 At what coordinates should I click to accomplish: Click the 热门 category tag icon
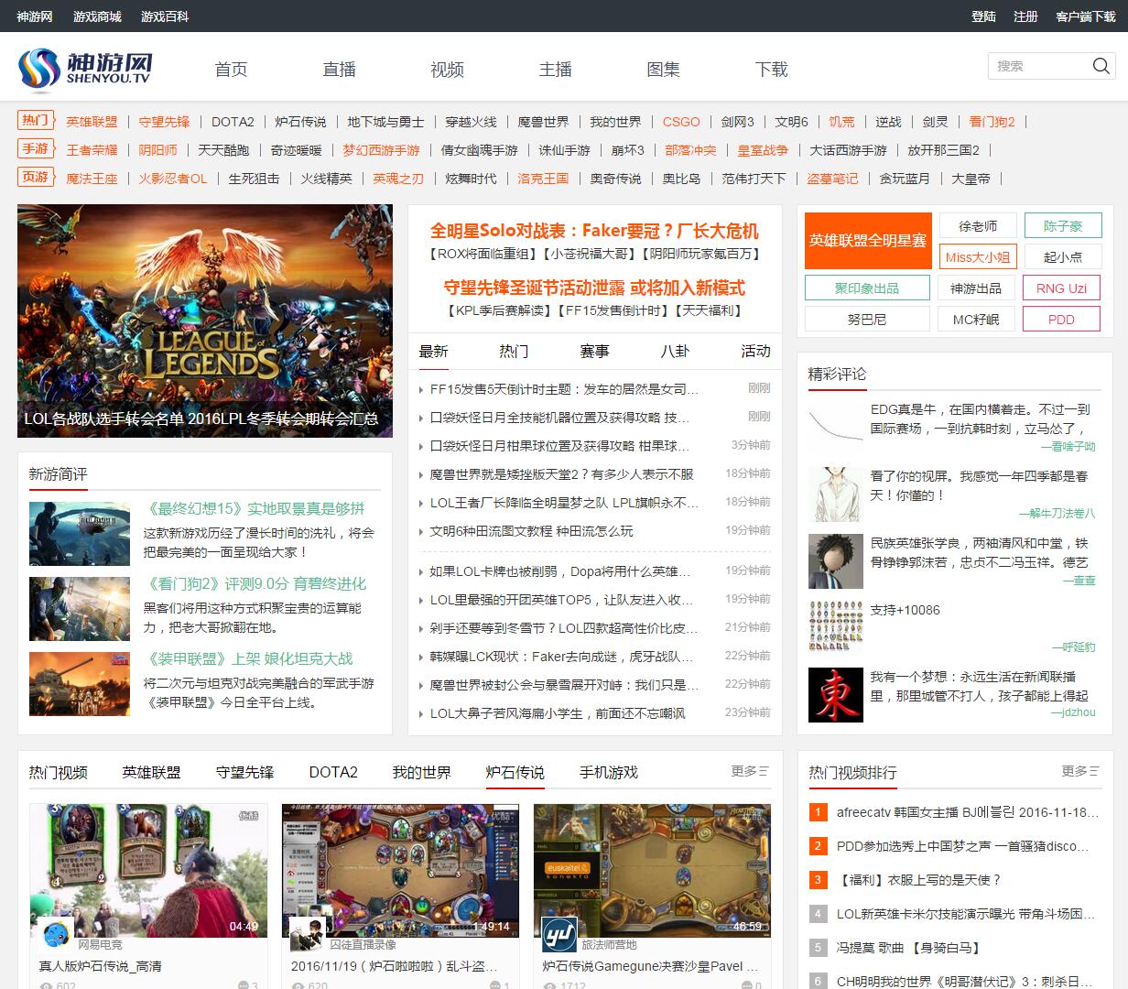click(x=36, y=120)
